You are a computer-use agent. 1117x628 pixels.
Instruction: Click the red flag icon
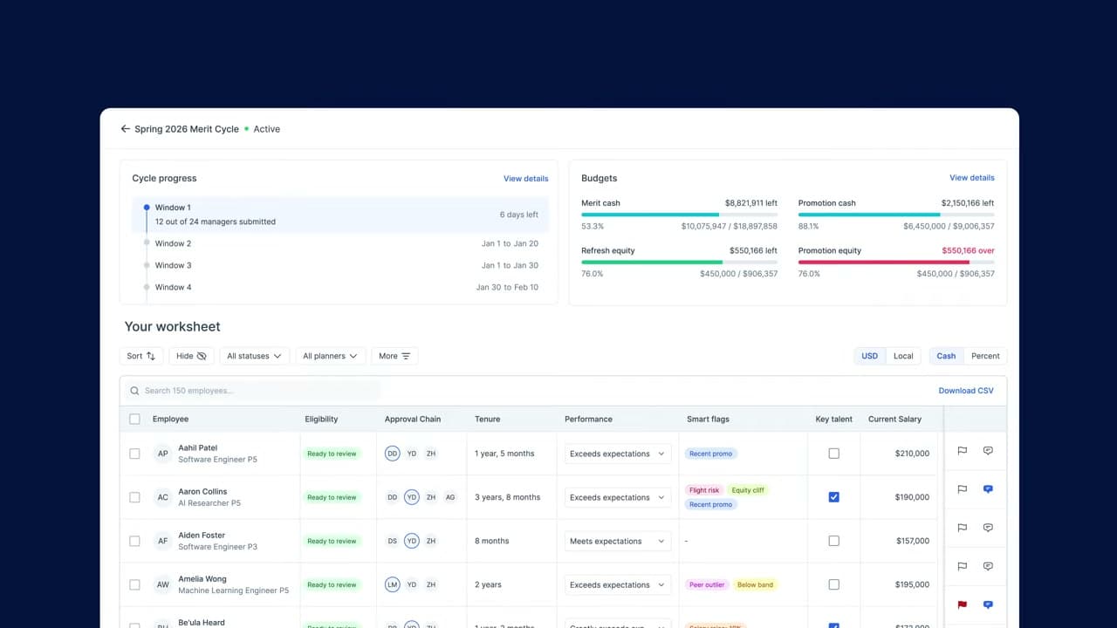(963, 604)
